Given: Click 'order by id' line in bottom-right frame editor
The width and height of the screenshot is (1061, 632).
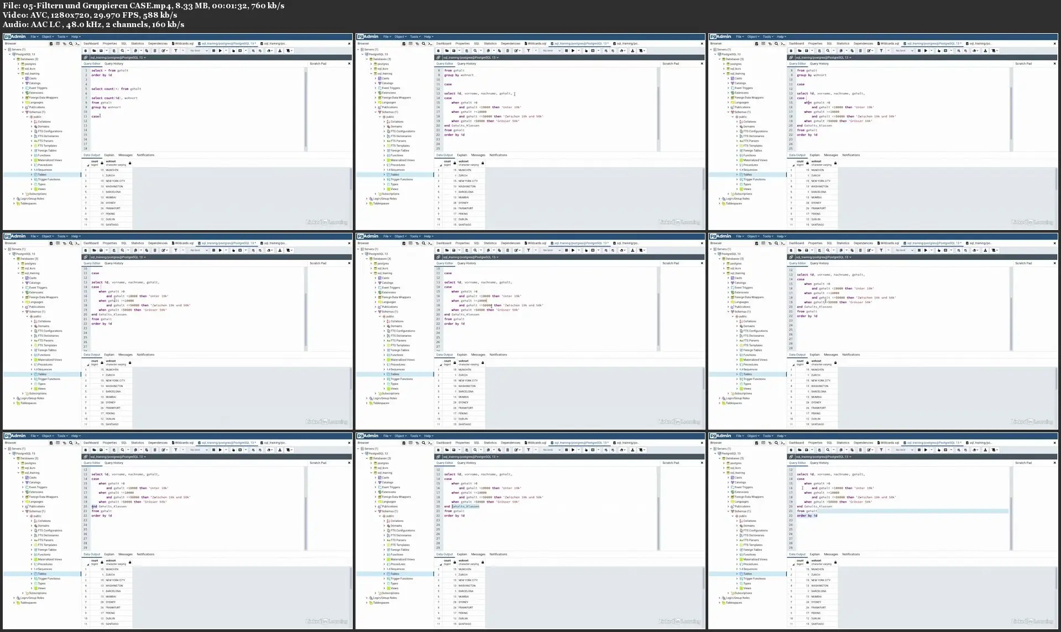Looking at the screenshot, I should [807, 516].
